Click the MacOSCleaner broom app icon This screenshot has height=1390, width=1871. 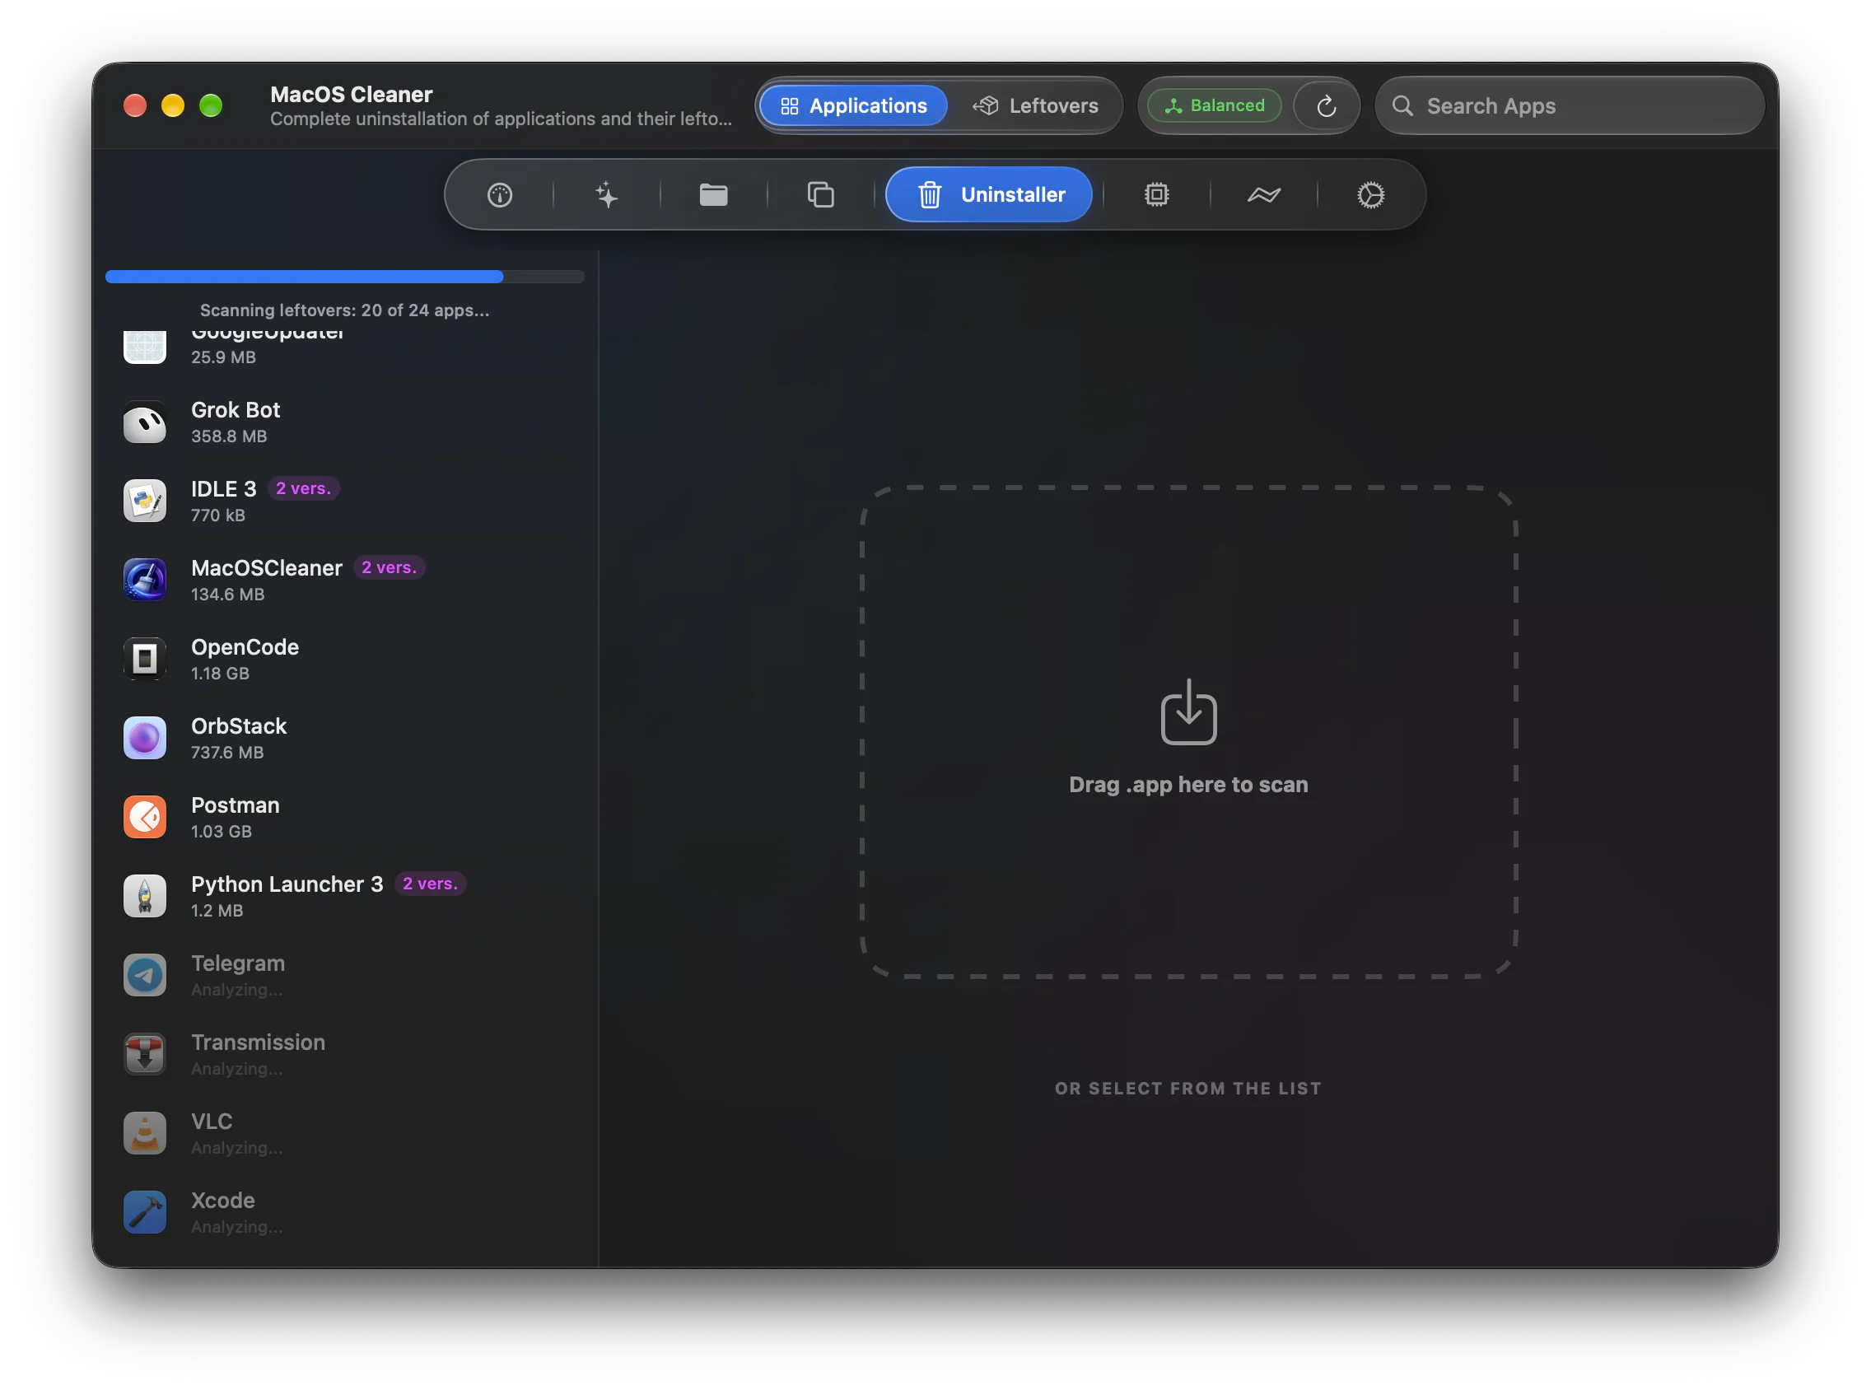pos(145,581)
